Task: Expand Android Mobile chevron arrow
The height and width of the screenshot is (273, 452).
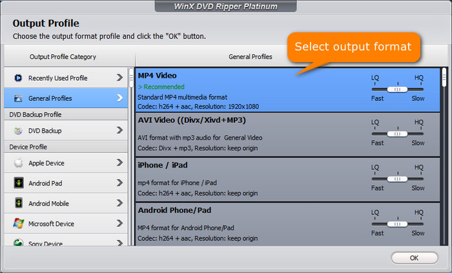Action: (119, 203)
